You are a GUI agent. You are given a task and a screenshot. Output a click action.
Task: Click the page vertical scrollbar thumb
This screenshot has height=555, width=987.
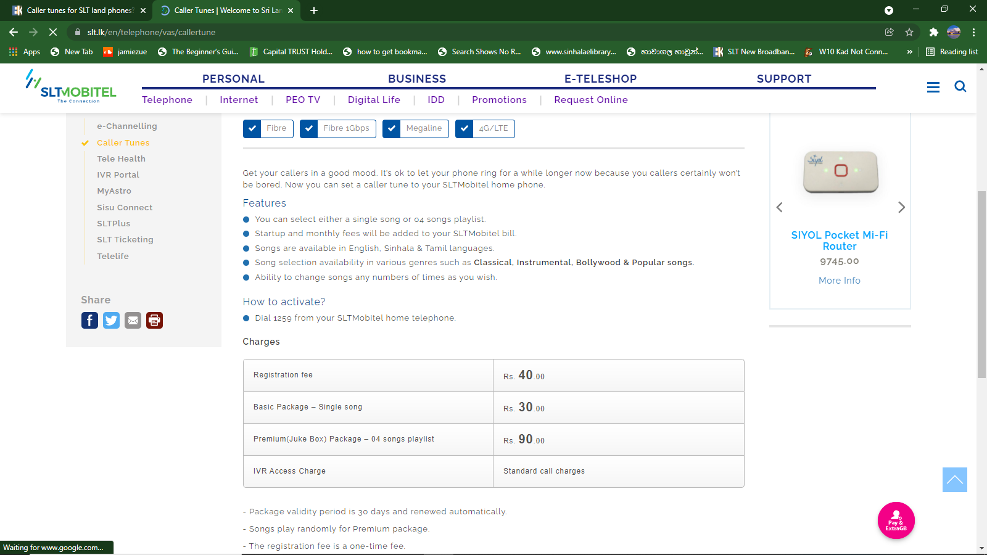point(981,284)
